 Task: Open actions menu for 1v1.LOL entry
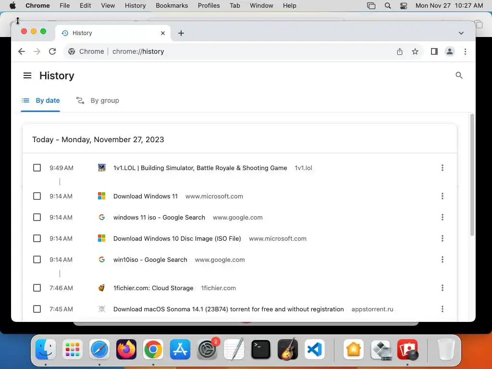[442, 168]
